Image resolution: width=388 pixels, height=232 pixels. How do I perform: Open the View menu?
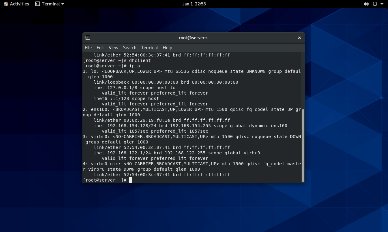[113, 48]
